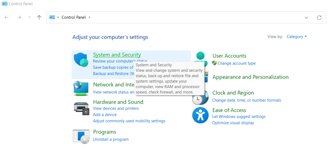Open View network status link
Viewport: 328px width, 153px height.
[x=114, y=92]
